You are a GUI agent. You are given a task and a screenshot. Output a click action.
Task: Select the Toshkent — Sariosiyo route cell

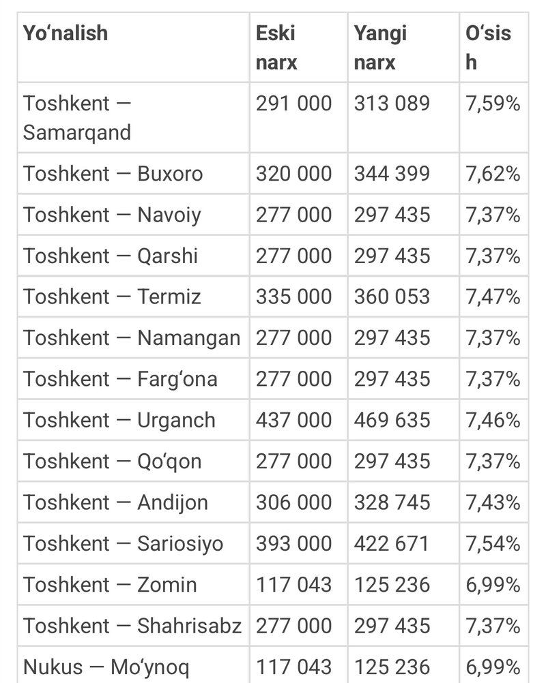pos(123,543)
